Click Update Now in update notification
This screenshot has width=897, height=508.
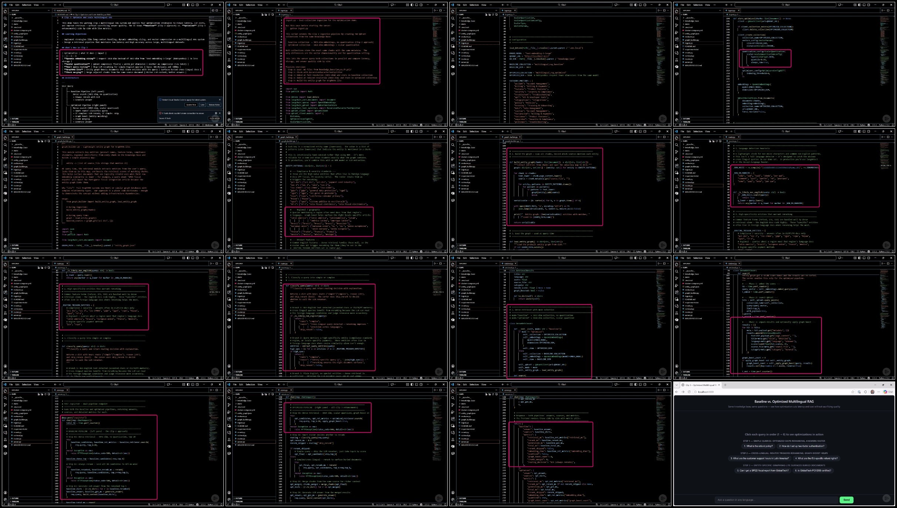pyautogui.click(x=191, y=105)
